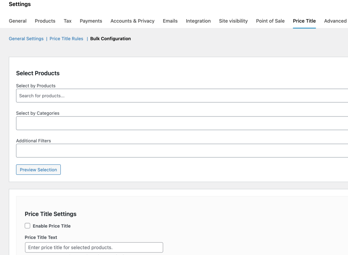Open the Accounts & Privacy tab

click(x=132, y=21)
